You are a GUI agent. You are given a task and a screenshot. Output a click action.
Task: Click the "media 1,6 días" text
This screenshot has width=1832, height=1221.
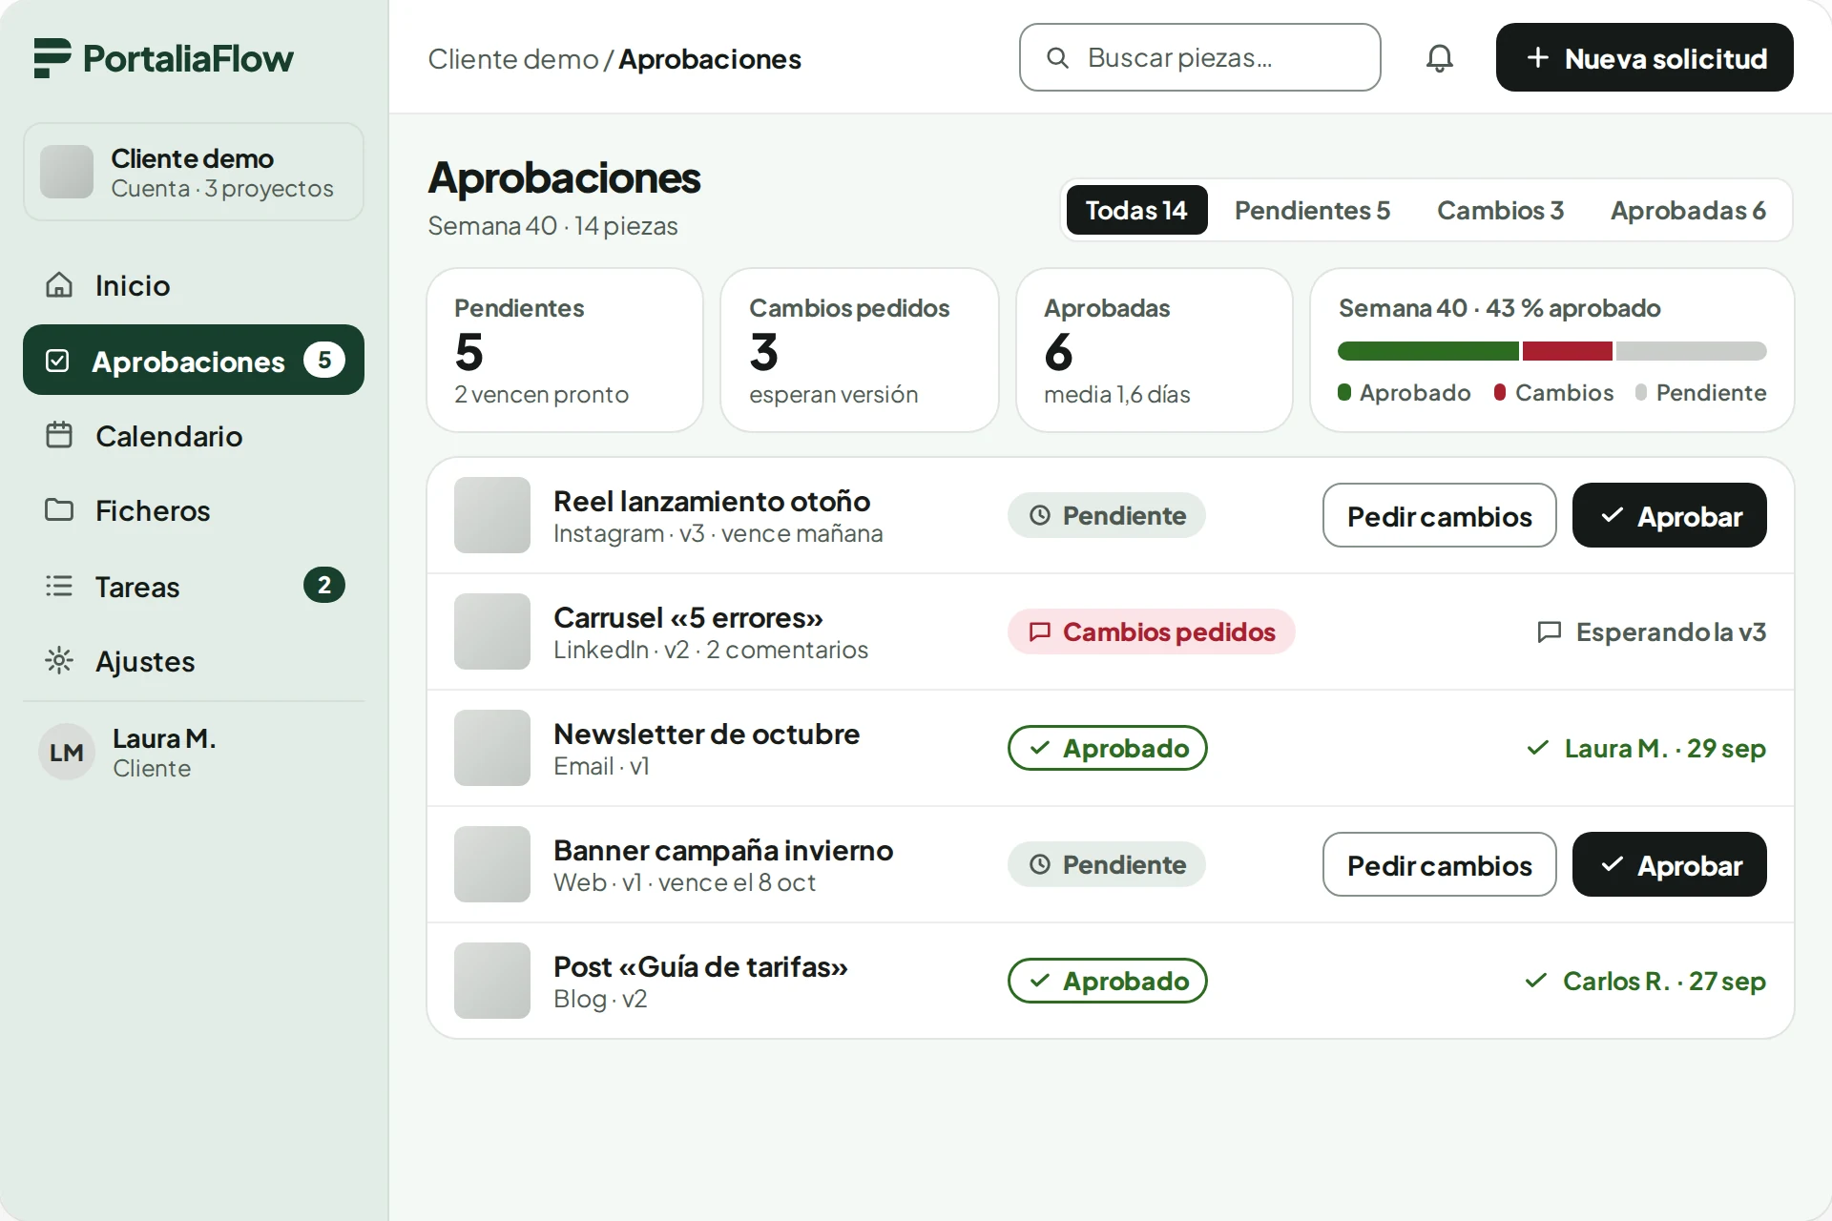(x=1117, y=395)
